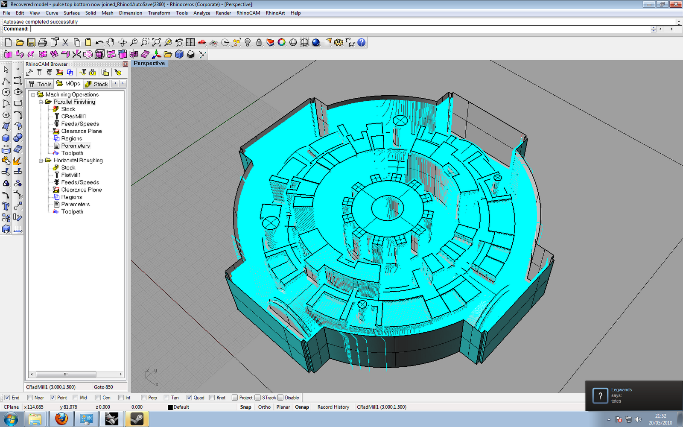Viewport: 683px width, 427px height.
Task: Select the arrow pointer selection tool
Action: point(6,69)
